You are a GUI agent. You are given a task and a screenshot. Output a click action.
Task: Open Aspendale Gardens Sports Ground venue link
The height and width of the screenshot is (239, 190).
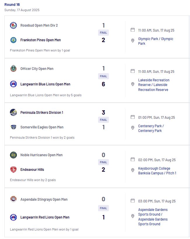pos(153,217)
